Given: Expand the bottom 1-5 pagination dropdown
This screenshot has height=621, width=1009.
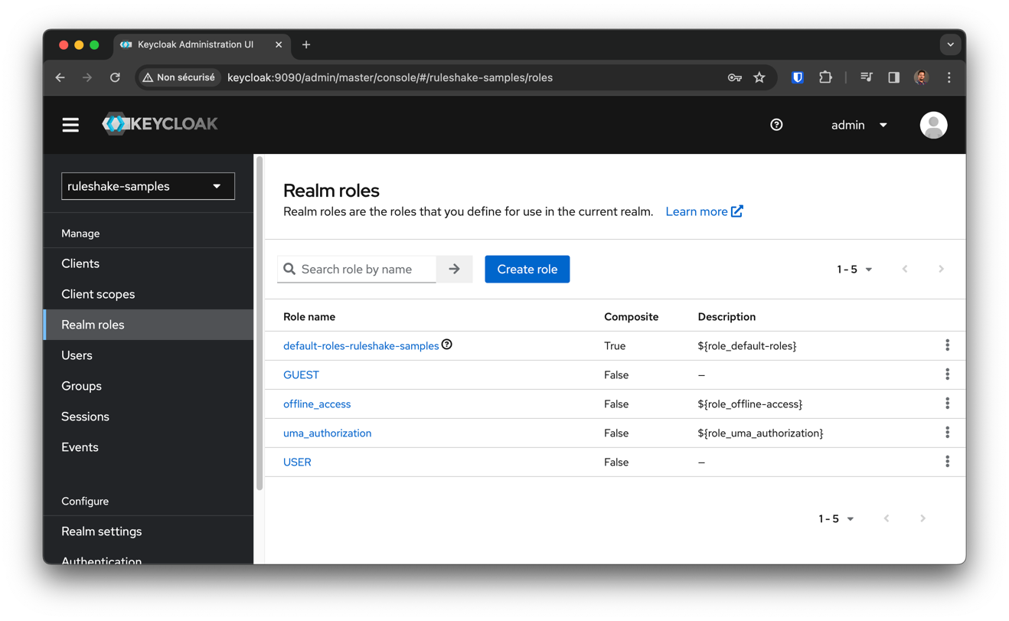Looking at the screenshot, I should pos(836,519).
